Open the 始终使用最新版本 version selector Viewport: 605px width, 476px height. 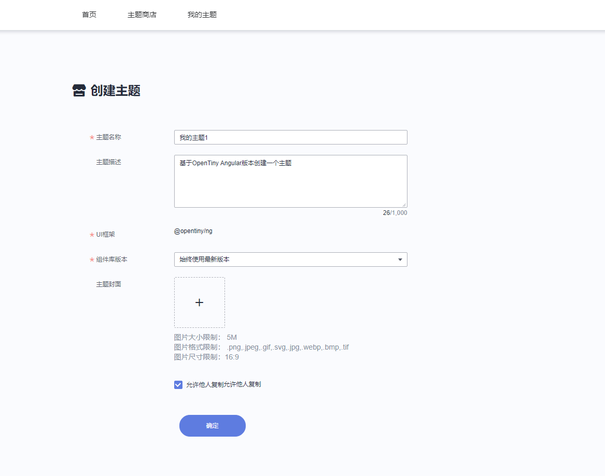[x=285, y=259]
